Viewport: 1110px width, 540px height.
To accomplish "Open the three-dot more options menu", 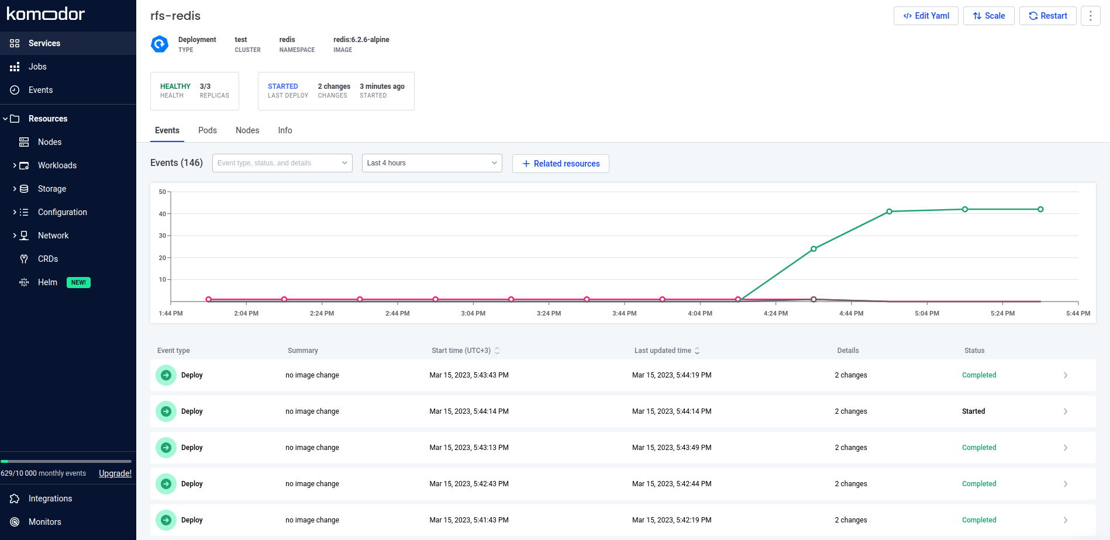I will pyautogui.click(x=1090, y=16).
